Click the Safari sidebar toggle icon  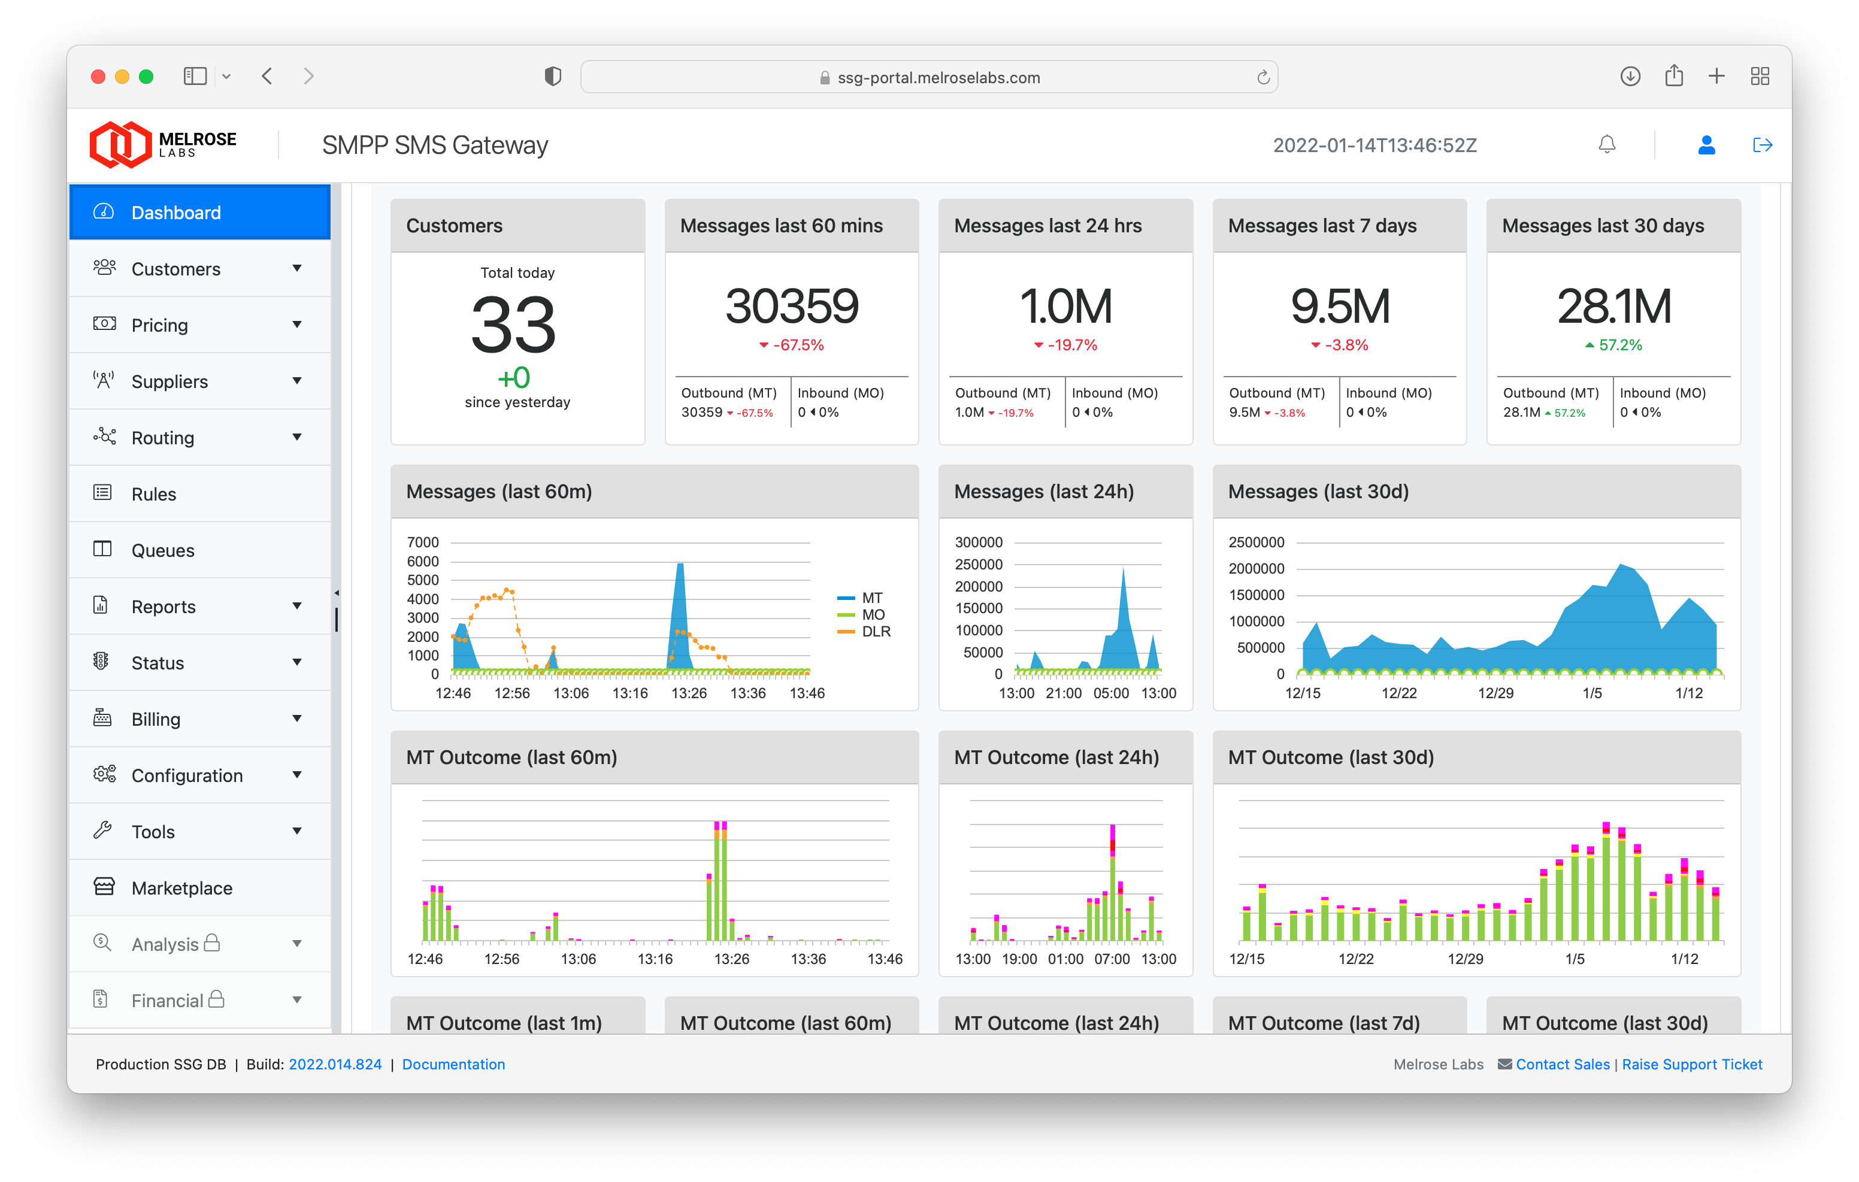pyautogui.click(x=195, y=77)
